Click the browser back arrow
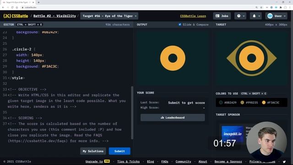 (3, 7)
